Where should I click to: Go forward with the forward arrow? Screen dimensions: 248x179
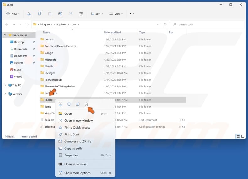click(14, 24)
